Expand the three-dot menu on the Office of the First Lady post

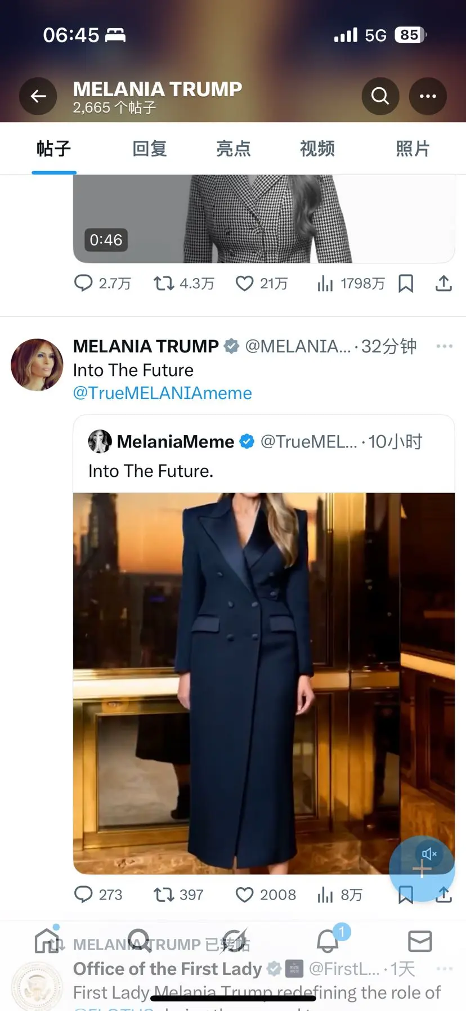coord(444,969)
